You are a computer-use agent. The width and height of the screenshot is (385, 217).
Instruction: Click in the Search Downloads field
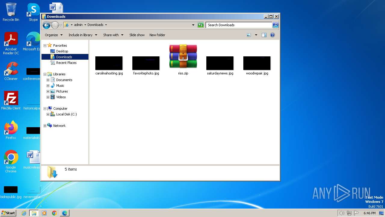pyautogui.click(x=239, y=25)
